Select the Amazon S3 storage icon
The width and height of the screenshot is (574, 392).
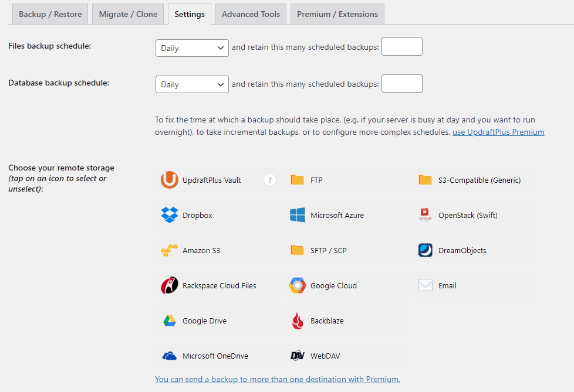tap(170, 250)
